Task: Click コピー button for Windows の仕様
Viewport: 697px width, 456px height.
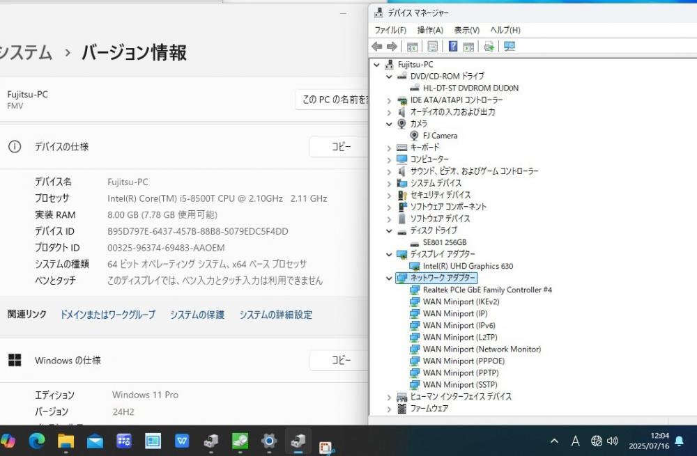Action: coord(339,360)
